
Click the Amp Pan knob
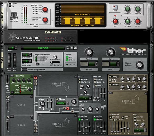click(97, 109)
